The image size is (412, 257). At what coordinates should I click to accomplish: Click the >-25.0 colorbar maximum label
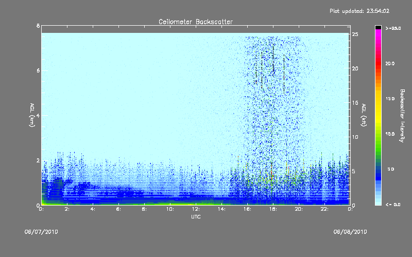pyautogui.click(x=393, y=28)
